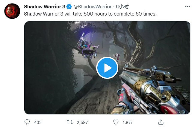Screen dimensions: 195x129
Task: Play the Shadow Warrior 3 video
Action: (x=107, y=68)
